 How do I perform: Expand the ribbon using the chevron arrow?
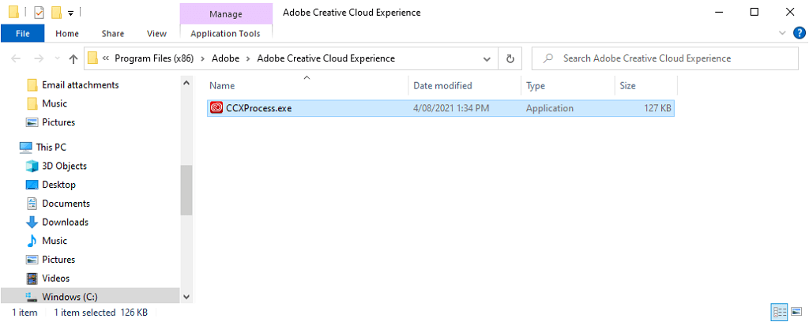pyautogui.click(x=782, y=33)
